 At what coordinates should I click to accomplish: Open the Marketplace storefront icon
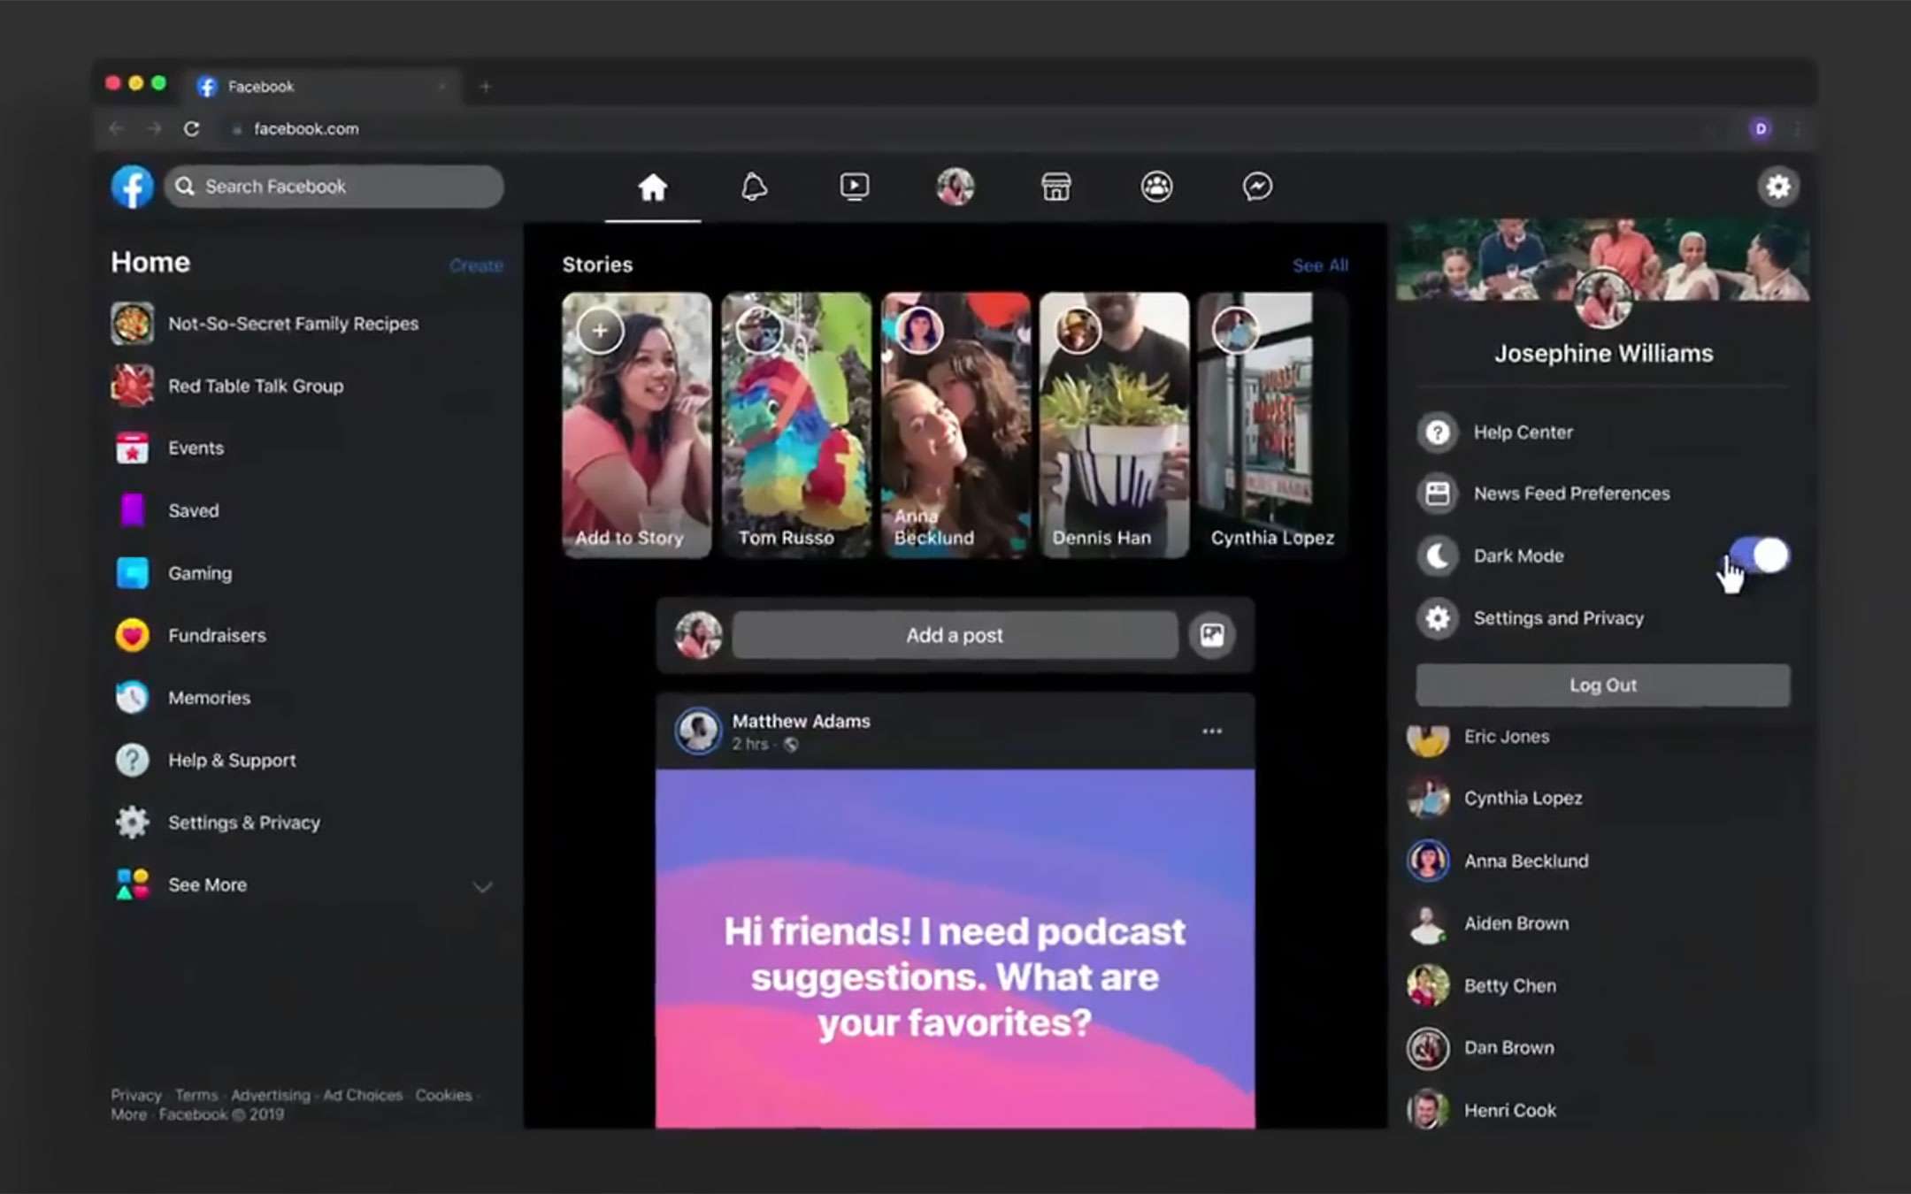click(x=1055, y=187)
